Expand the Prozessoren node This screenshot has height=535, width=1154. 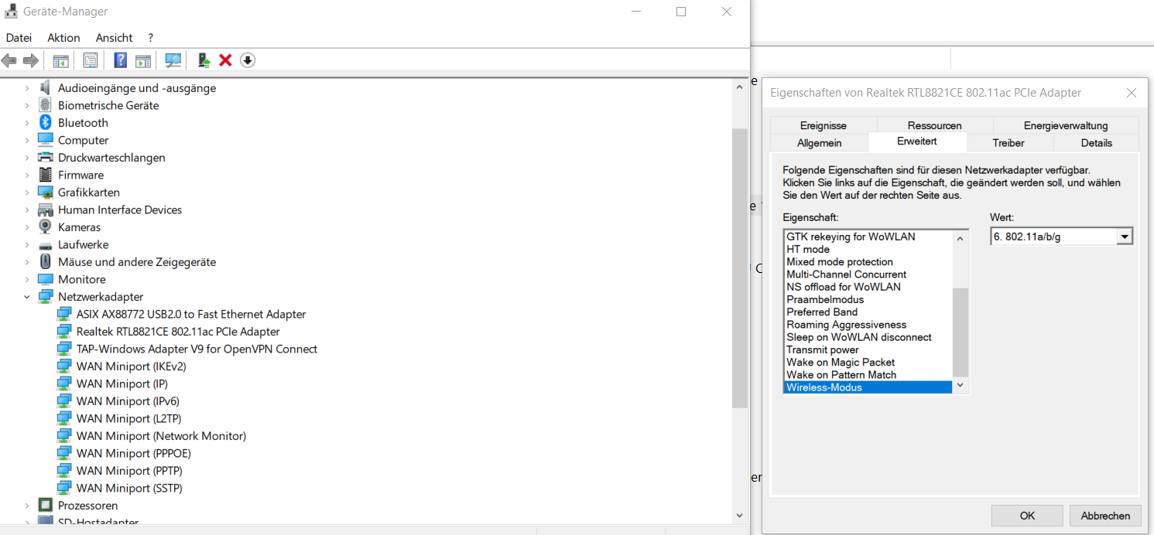click(27, 506)
